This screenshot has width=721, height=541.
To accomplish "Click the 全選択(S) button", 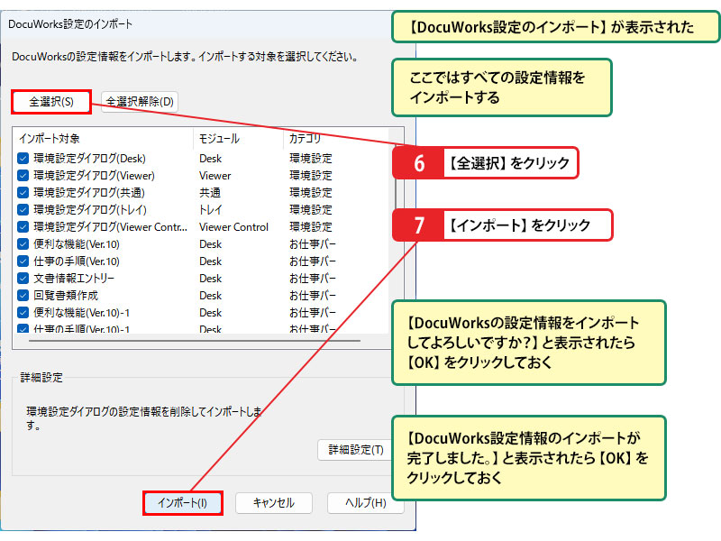I will 51,102.
